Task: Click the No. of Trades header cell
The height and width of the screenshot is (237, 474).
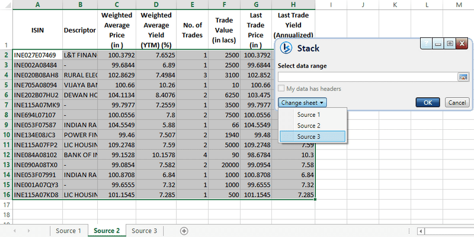Action: (x=192, y=30)
